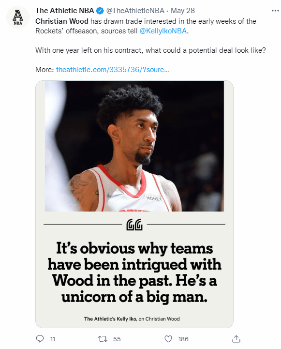Open the Christian Wood photo
Viewport: 281px width, 349px height.
click(134, 146)
